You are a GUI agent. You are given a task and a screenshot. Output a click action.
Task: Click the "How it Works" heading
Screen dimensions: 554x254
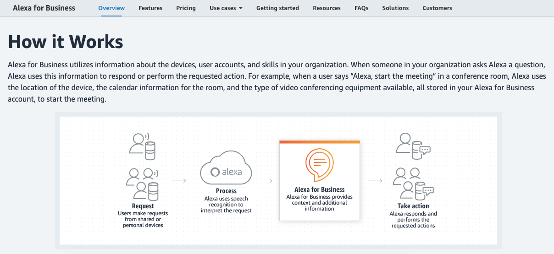tap(66, 42)
